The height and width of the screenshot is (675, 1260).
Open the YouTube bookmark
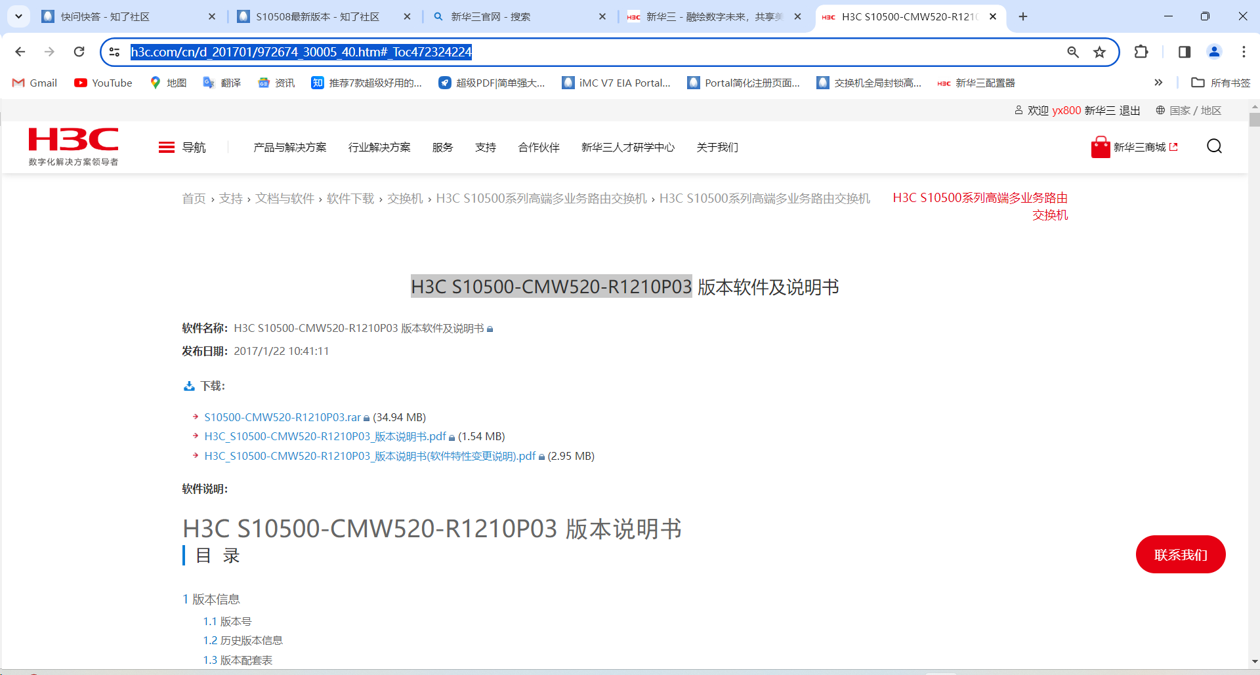pyautogui.click(x=103, y=83)
